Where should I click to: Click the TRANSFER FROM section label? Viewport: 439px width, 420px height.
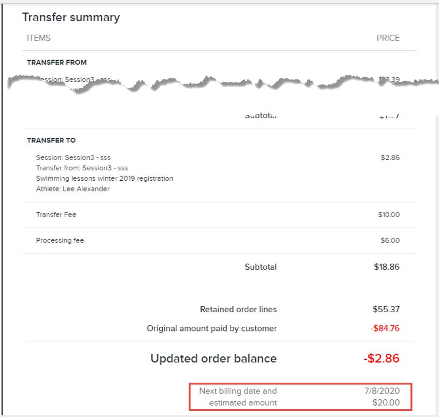click(57, 62)
